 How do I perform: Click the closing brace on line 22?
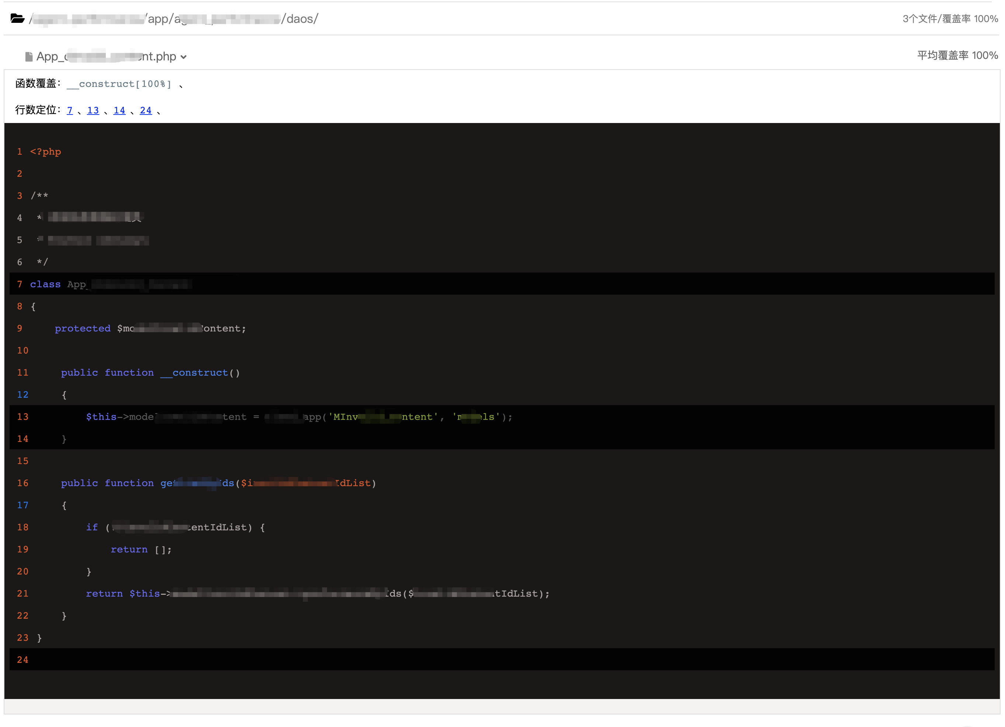(64, 616)
